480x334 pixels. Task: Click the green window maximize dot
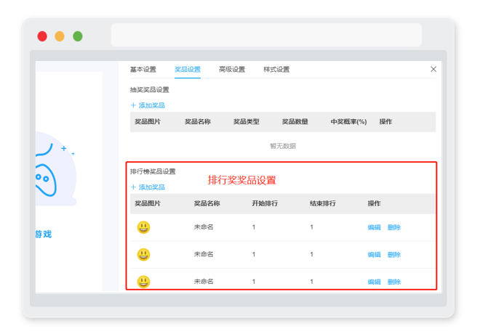point(78,36)
